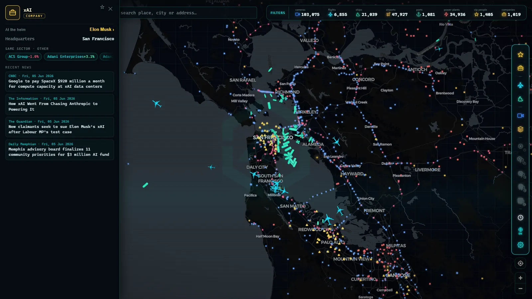Click the VIP people count 1,405 stat
532x299 pixels.
pos(483,13)
